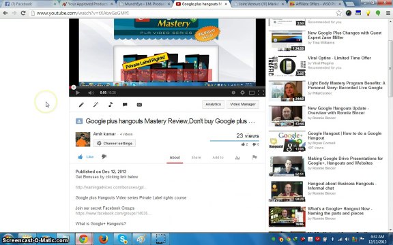The width and height of the screenshot is (393, 245).
Task: Switch to the MunchEye browser tab
Action: coord(145,4)
